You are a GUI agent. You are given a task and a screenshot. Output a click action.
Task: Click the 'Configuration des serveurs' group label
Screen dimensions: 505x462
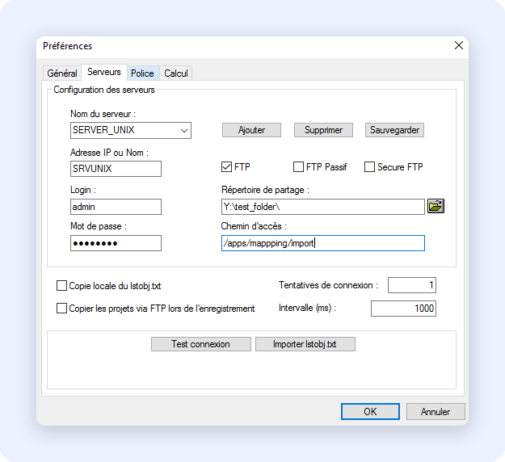(x=104, y=90)
